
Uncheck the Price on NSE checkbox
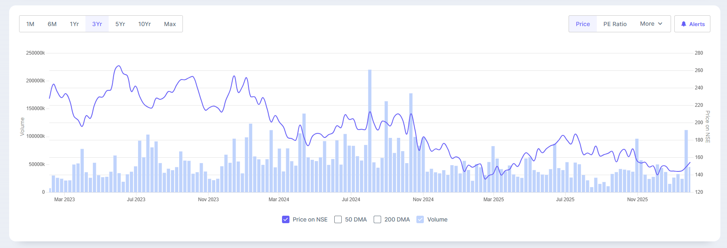tap(286, 219)
